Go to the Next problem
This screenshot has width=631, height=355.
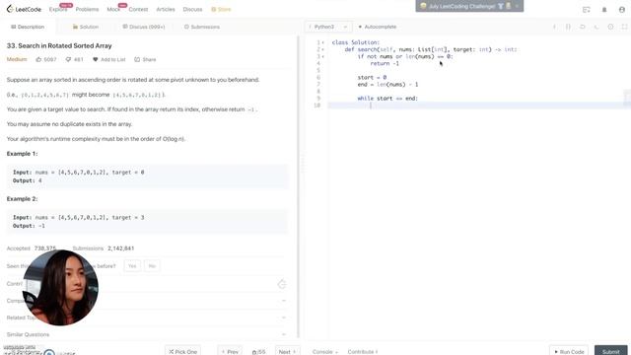pos(287,351)
